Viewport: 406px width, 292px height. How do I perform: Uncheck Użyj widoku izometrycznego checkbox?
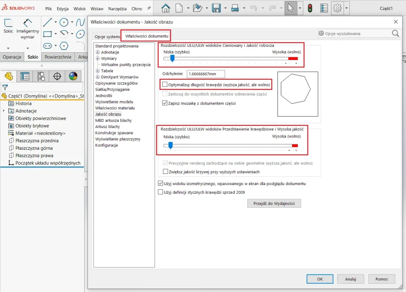160,183
